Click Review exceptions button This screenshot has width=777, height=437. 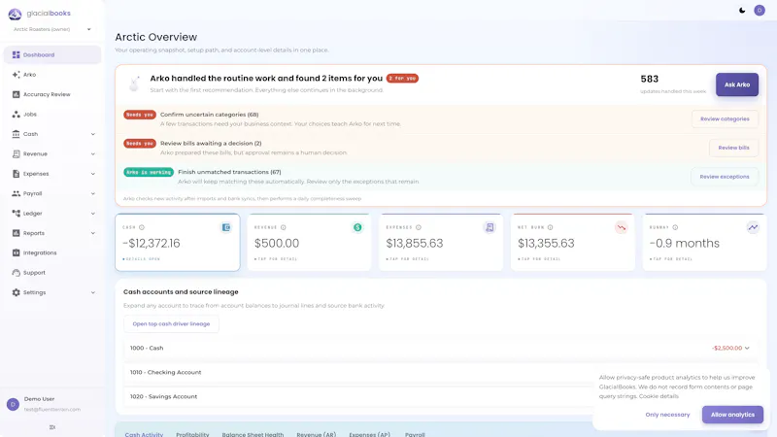[724, 177]
